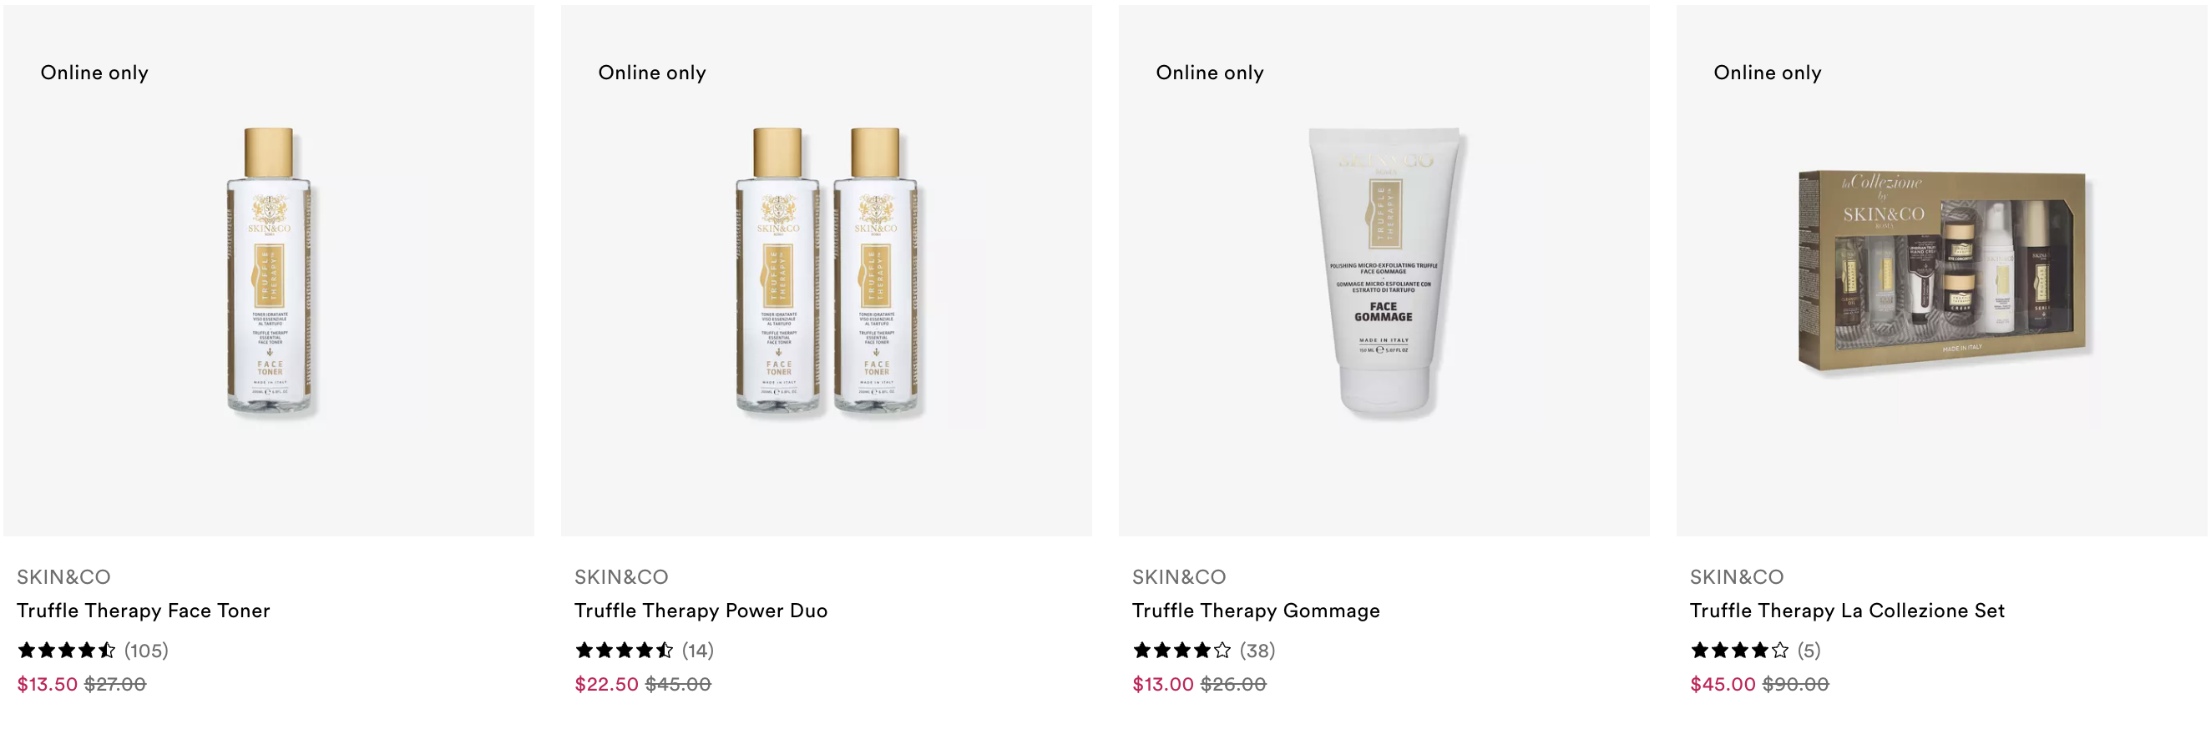
Task: Click the star rating for La Collezione Set
Action: 1740,650
